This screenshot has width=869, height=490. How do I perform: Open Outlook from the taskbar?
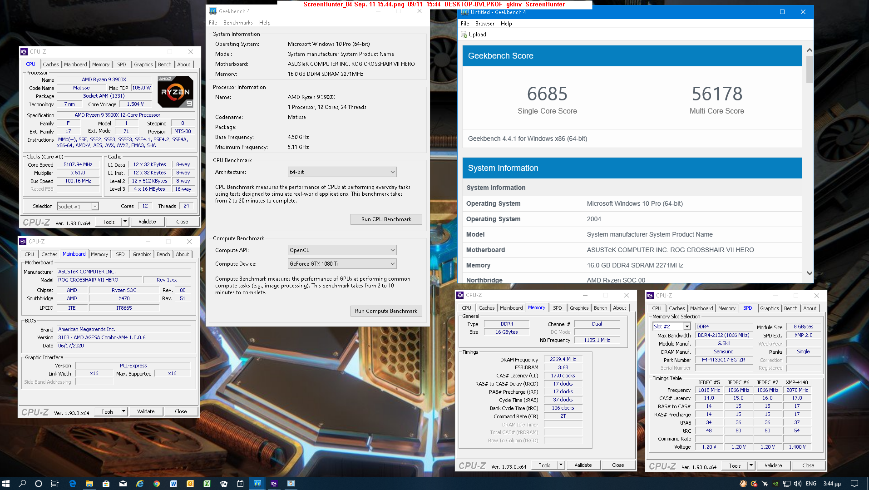(x=190, y=484)
